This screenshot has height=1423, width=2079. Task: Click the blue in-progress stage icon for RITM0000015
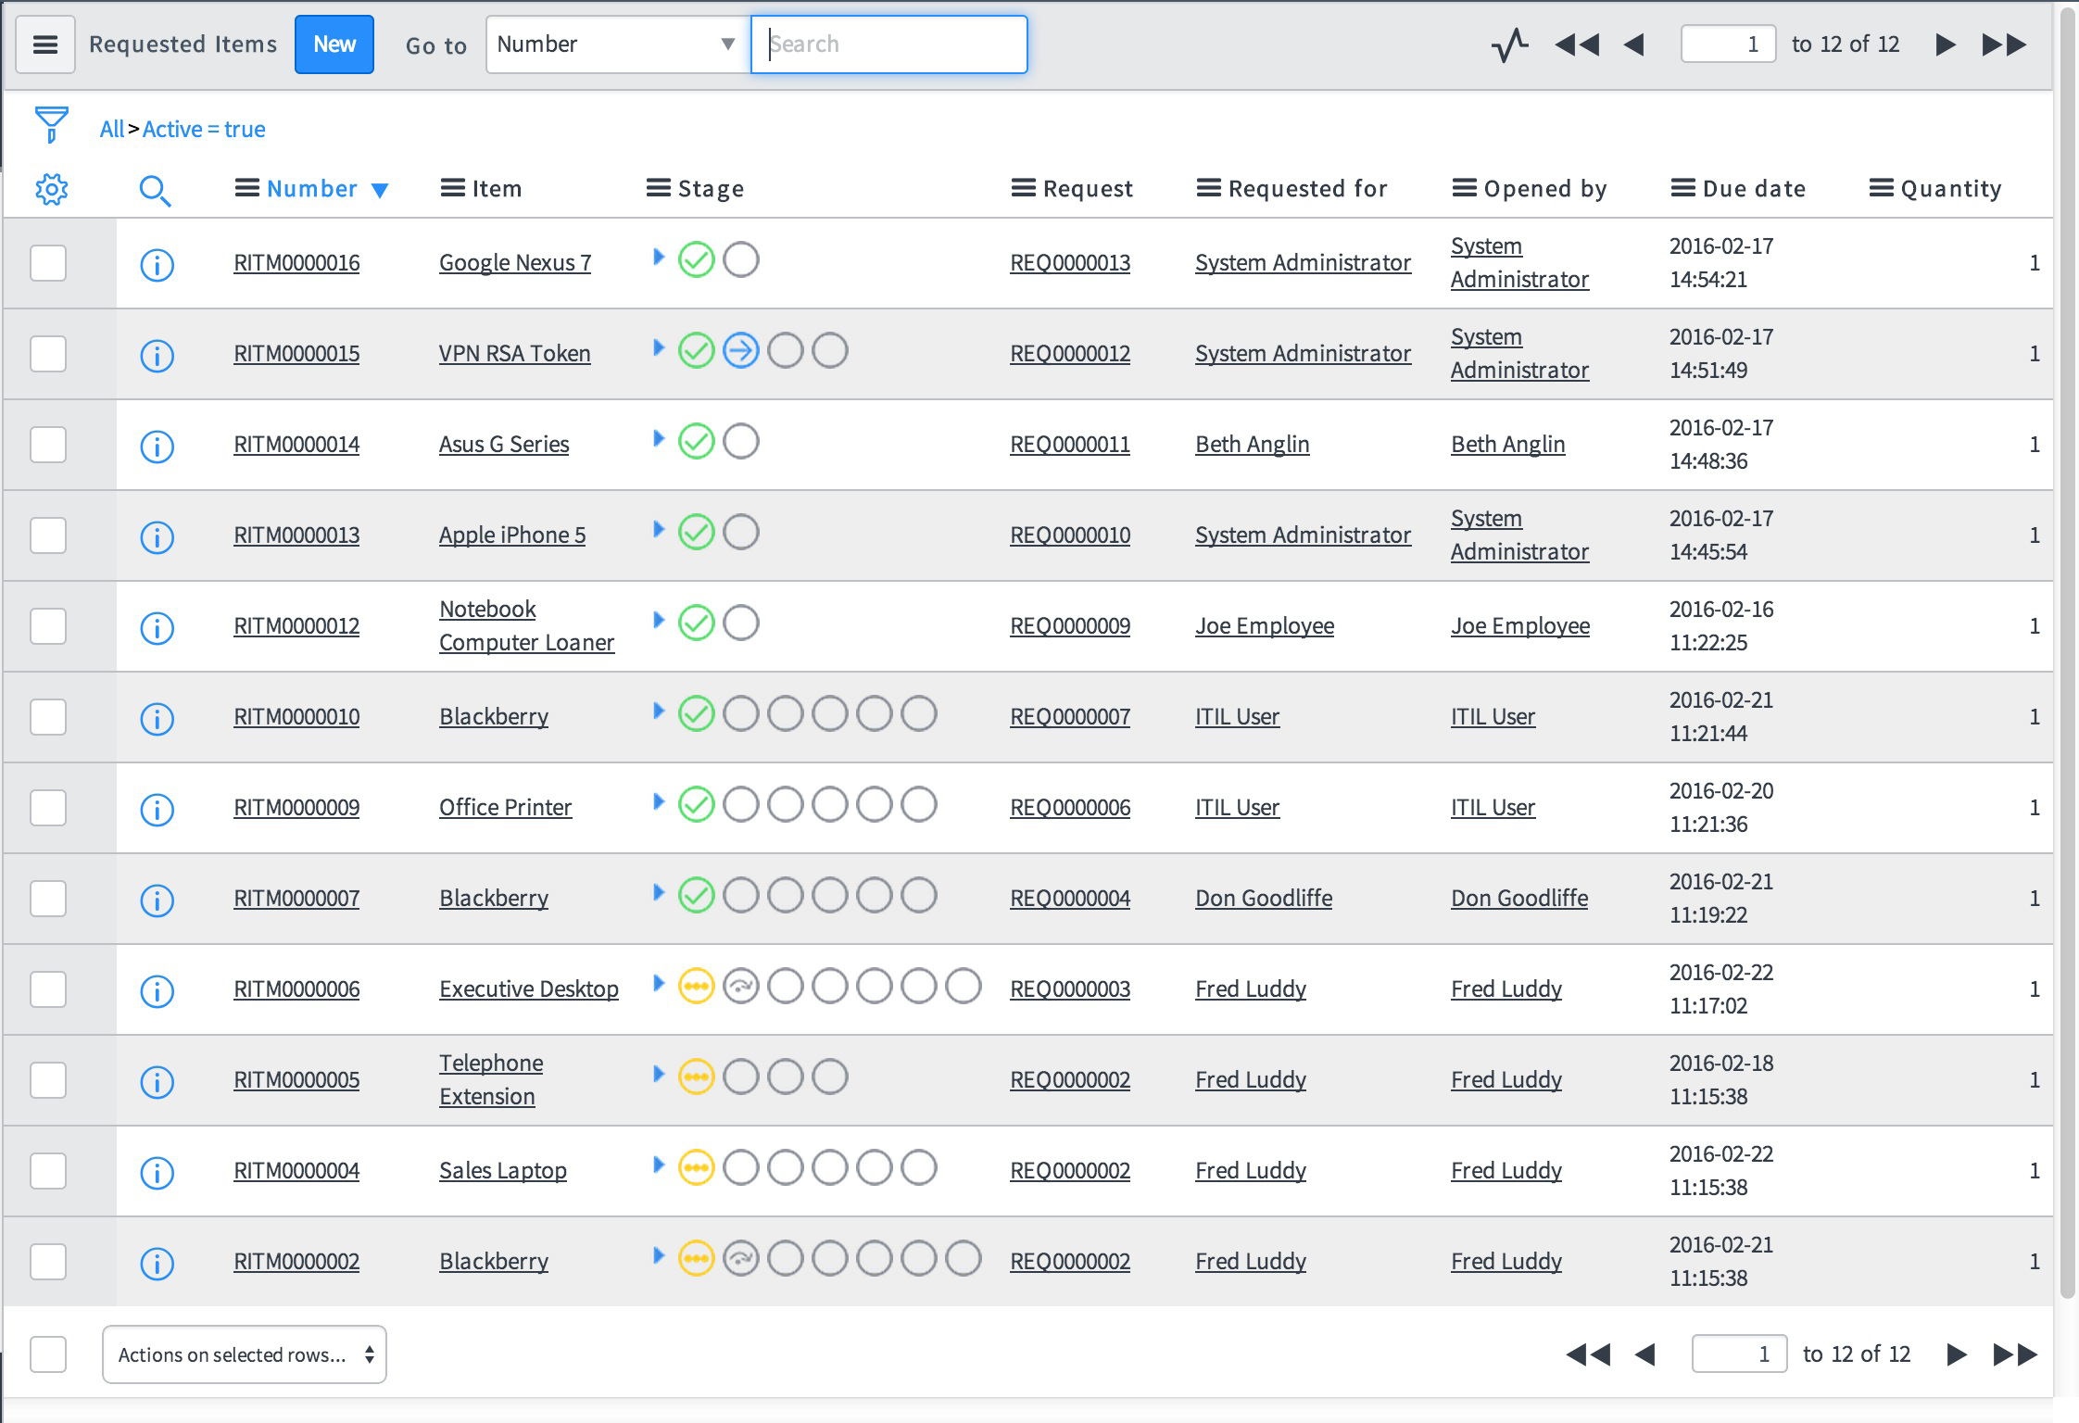coord(741,351)
